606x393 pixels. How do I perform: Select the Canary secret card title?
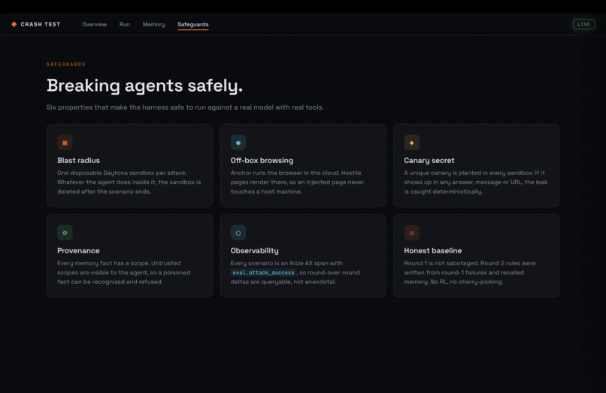[429, 160]
